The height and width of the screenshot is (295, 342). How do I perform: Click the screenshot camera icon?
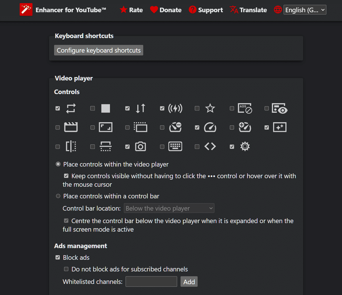[x=140, y=146]
